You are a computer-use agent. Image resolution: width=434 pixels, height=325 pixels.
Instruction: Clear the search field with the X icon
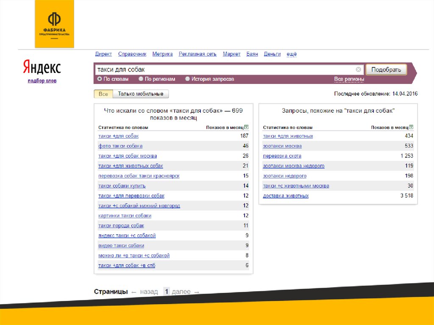click(358, 69)
